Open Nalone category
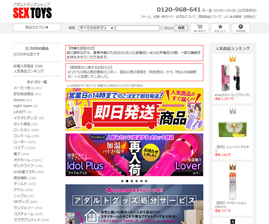Screen dimensions: 269x224 click(x=19, y=100)
